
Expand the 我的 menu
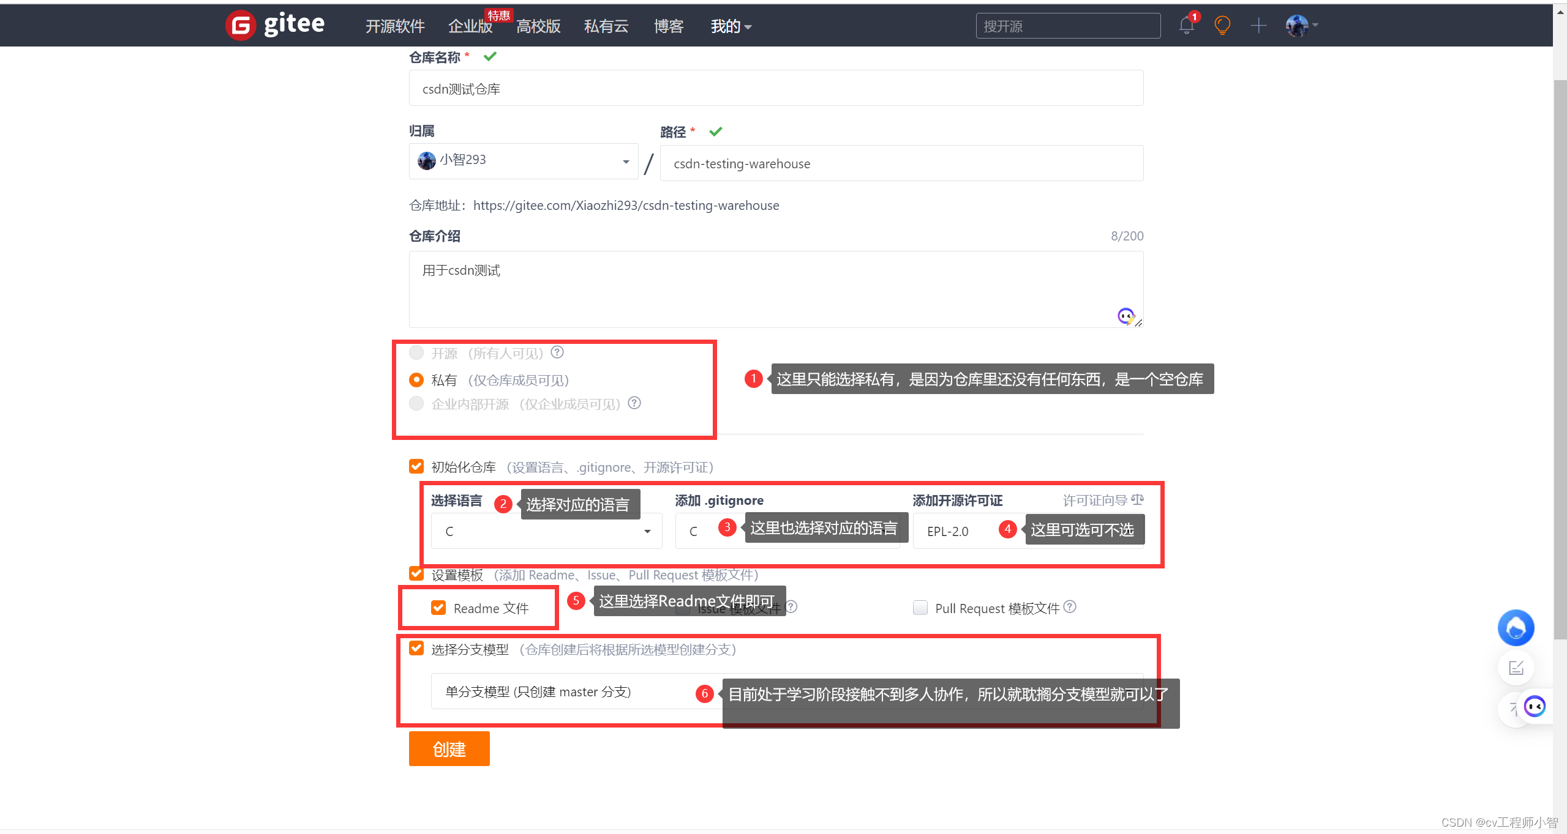click(731, 26)
